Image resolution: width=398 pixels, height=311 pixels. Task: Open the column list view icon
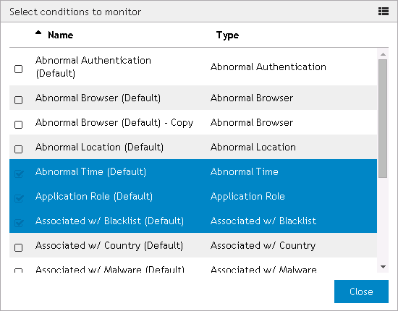point(384,12)
